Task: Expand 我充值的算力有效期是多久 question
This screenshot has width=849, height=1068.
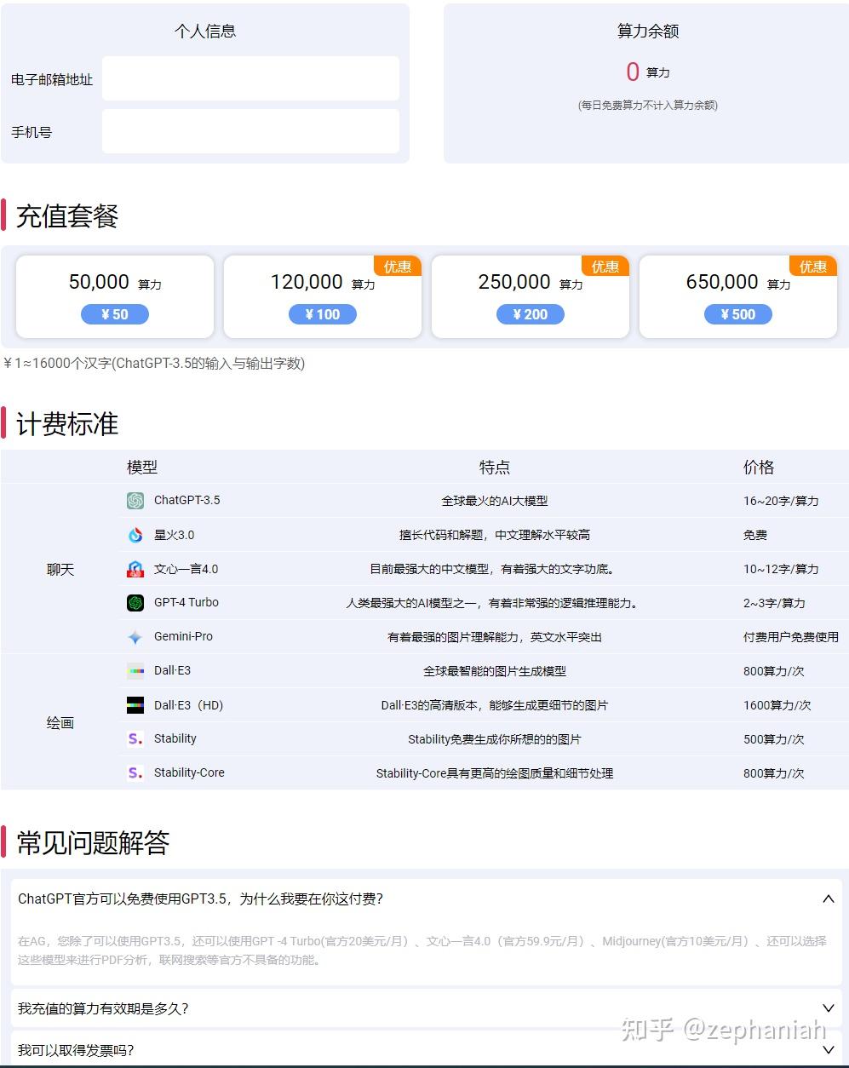Action: pos(828,1008)
